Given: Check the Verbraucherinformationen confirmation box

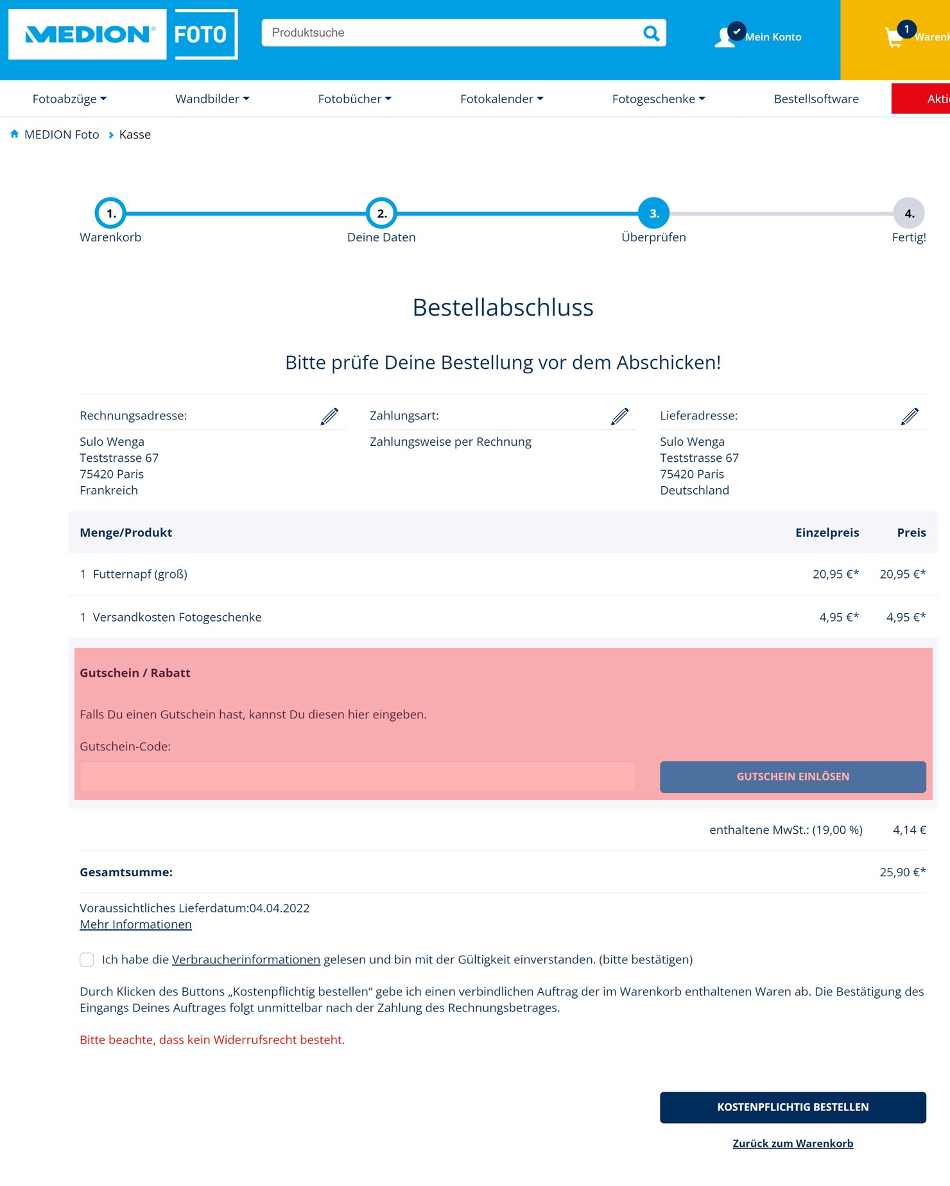Looking at the screenshot, I should [x=87, y=960].
